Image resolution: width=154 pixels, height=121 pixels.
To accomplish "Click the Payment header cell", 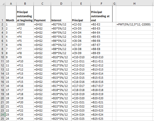I will (x=42, y=14).
